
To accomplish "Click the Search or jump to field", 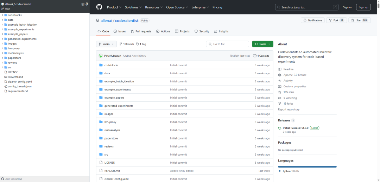I will 307,7.
